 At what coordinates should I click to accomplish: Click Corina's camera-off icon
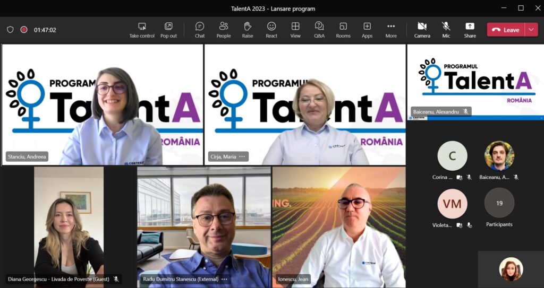(x=460, y=177)
